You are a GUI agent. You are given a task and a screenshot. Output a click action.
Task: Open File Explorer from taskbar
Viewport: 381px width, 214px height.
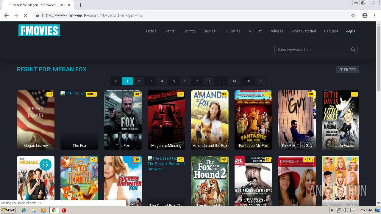pyautogui.click(x=34, y=210)
